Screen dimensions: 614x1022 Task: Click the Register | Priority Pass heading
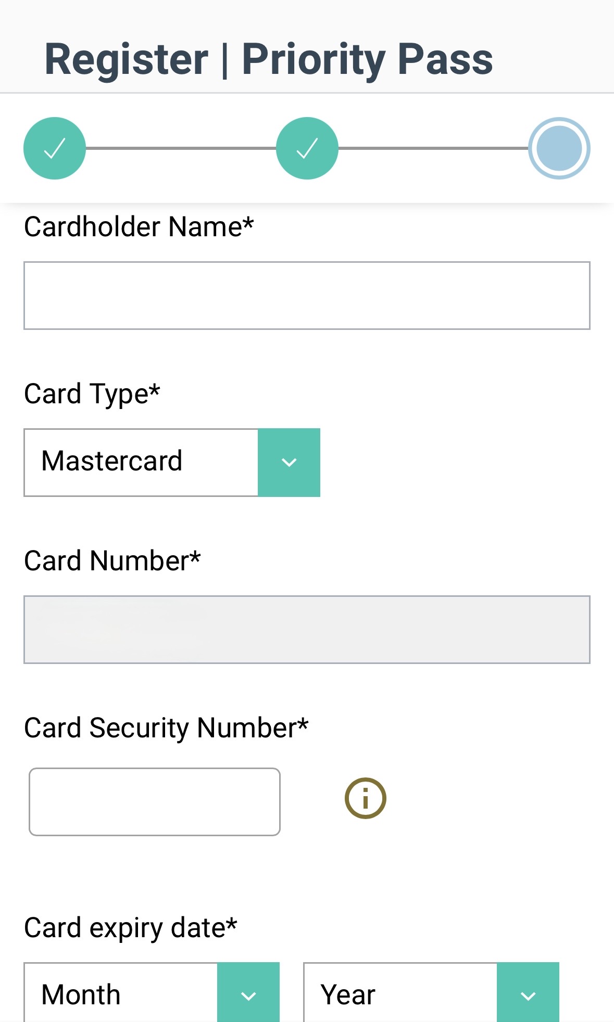(x=269, y=60)
